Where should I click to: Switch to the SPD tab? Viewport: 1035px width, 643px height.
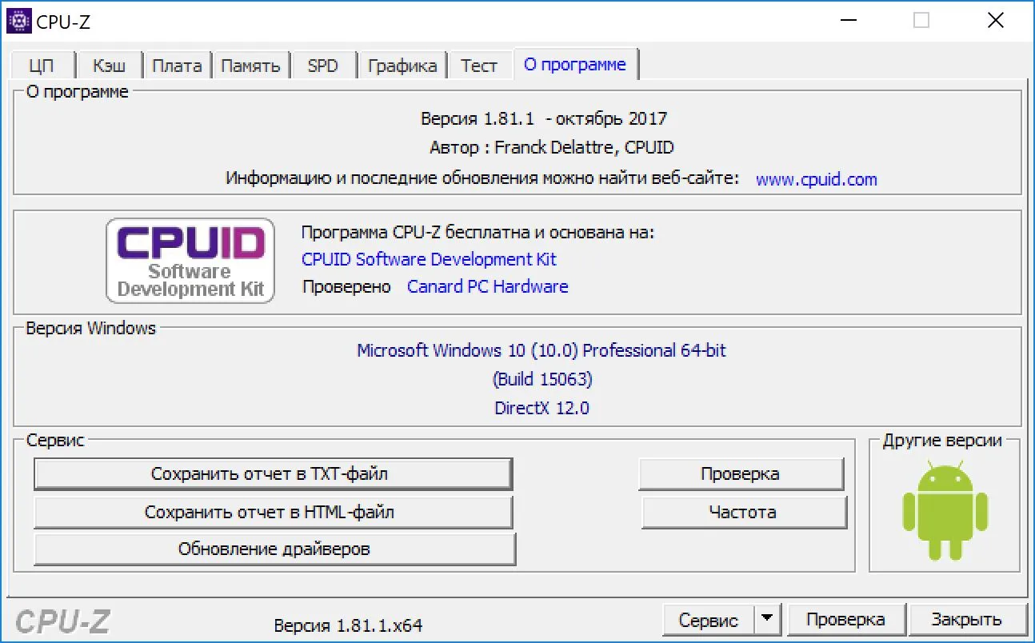click(x=323, y=66)
